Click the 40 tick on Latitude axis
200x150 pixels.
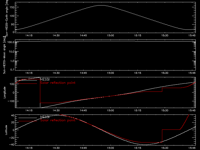[13, 115]
